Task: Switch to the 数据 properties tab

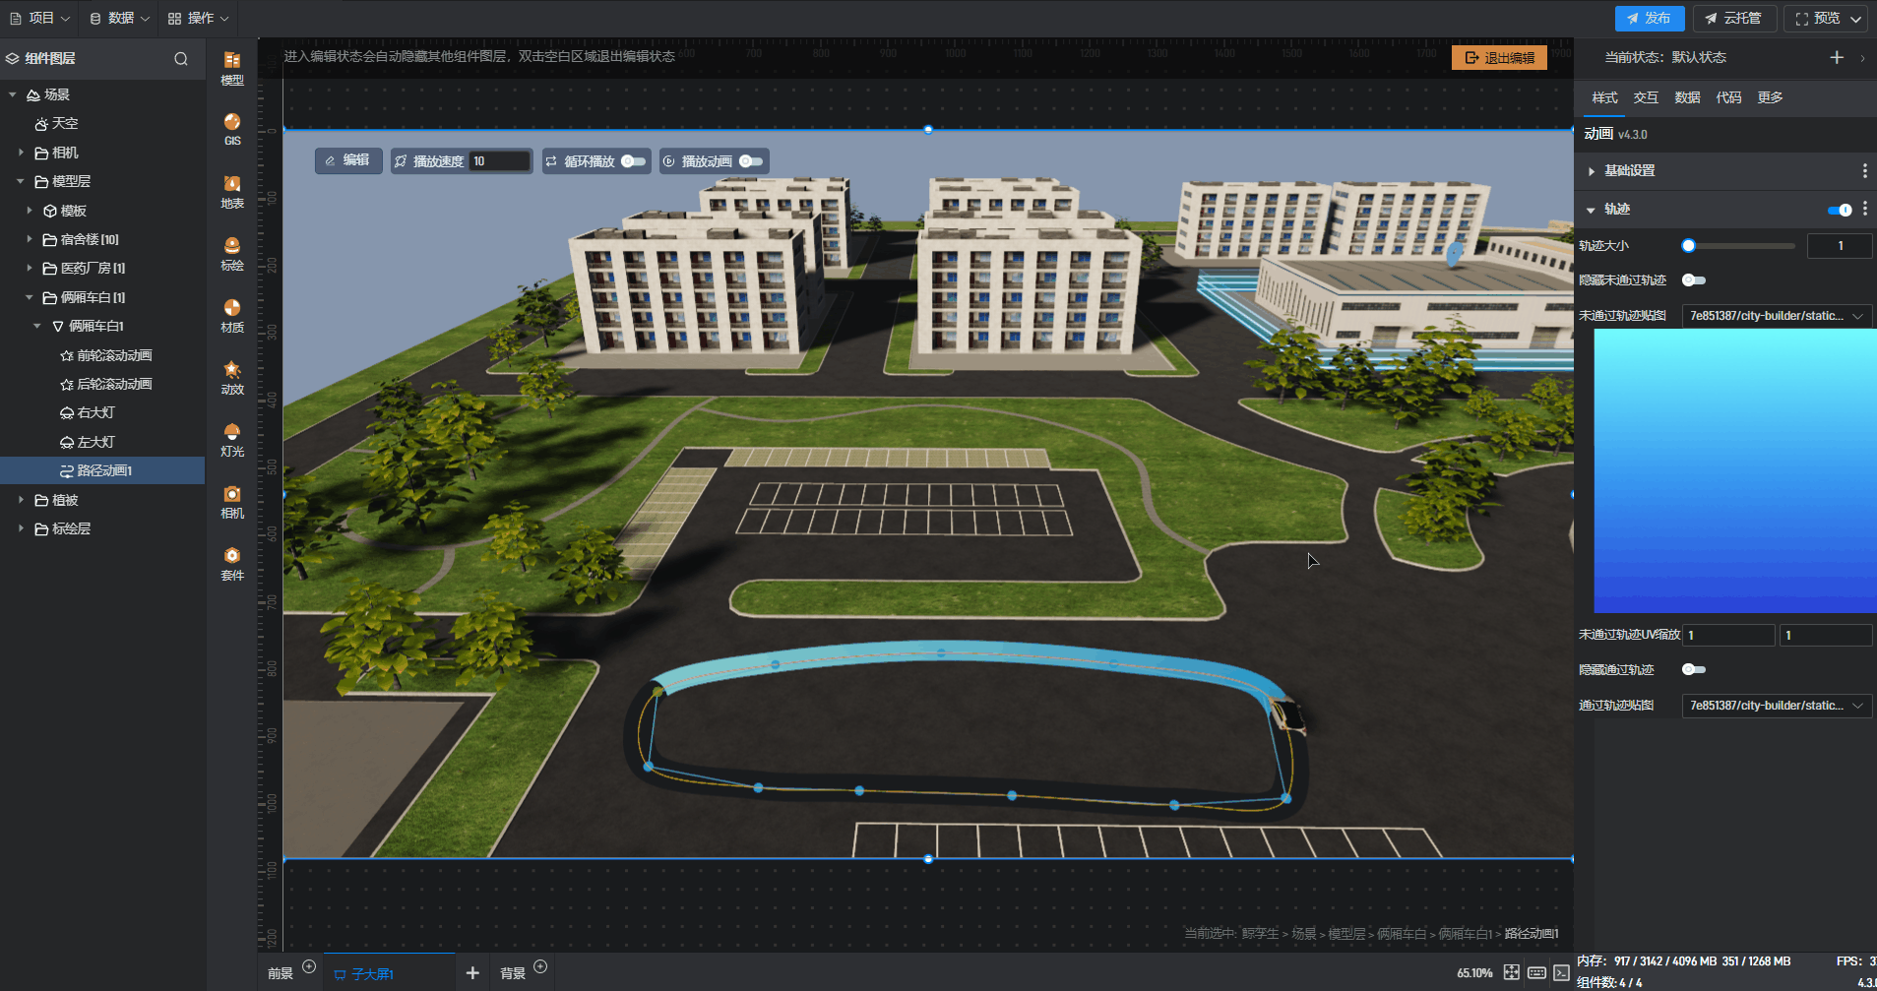Action: pyautogui.click(x=1687, y=97)
